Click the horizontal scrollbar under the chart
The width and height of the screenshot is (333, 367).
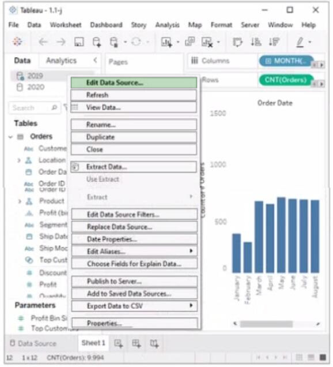(266, 324)
